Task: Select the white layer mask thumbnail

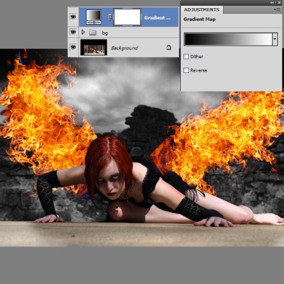Action: (127, 17)
